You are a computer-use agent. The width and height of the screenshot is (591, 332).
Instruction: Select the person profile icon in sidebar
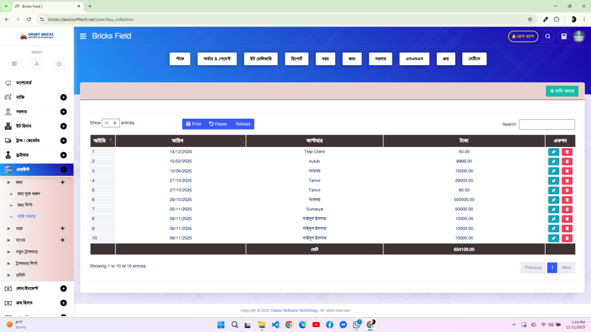[x=36, y=64]
